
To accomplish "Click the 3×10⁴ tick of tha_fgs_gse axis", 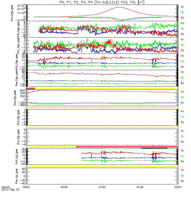I will pos(21,5).
